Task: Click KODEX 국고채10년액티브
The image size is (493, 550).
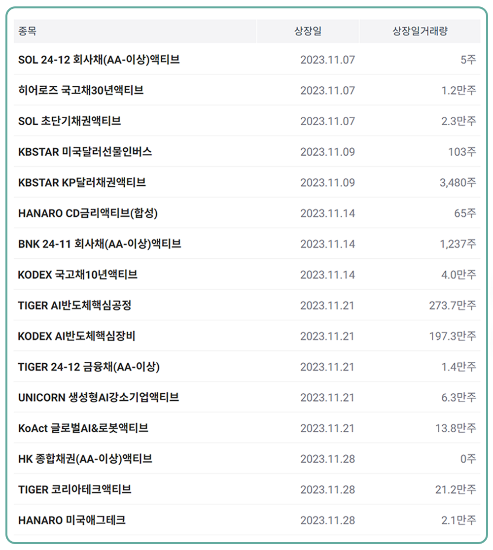Action: click(77, 275)
